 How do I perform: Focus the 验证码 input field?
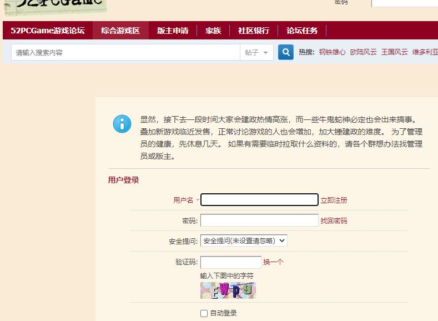pos(230,262)
